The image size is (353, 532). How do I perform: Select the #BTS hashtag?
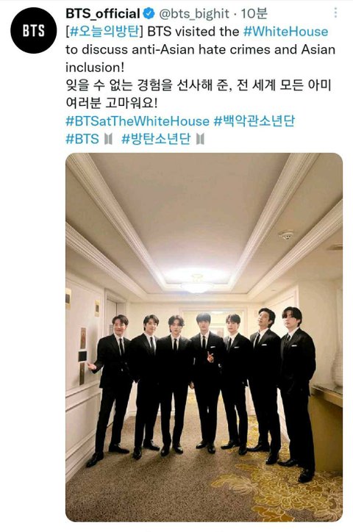[x=82, y=139]
